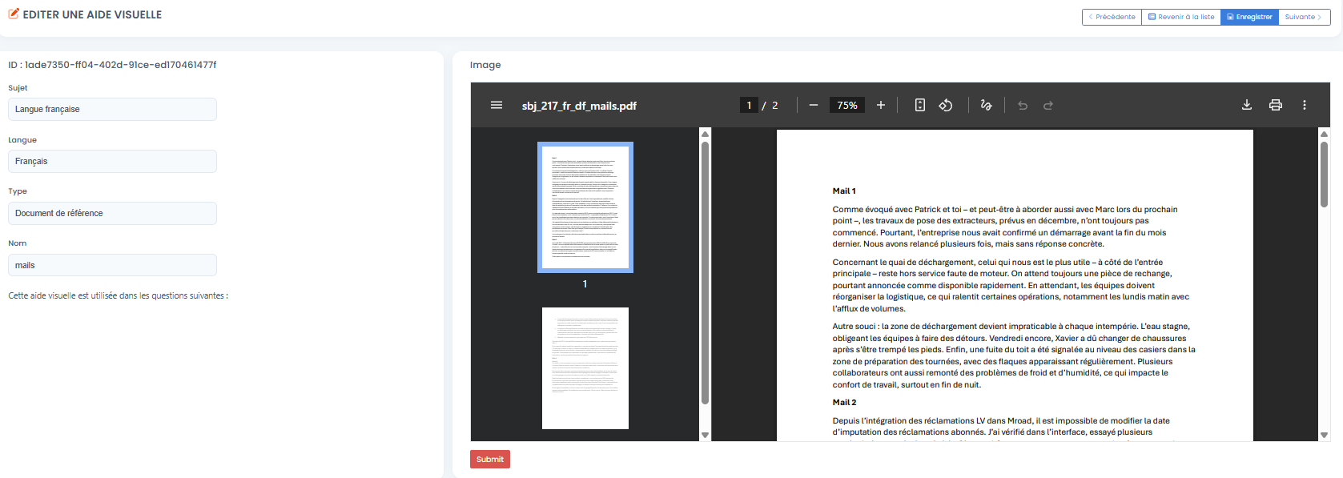Select page 1 thumbnail

click(x=585, y=207)
